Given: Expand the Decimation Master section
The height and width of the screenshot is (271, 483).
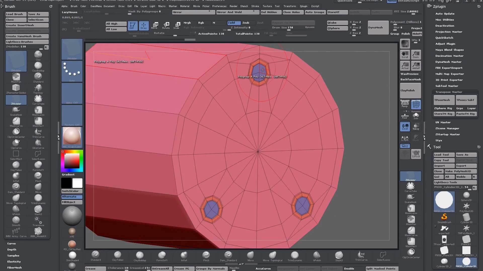Looking at the screenshot, I should pyautogui.click(x=449, y=56).
